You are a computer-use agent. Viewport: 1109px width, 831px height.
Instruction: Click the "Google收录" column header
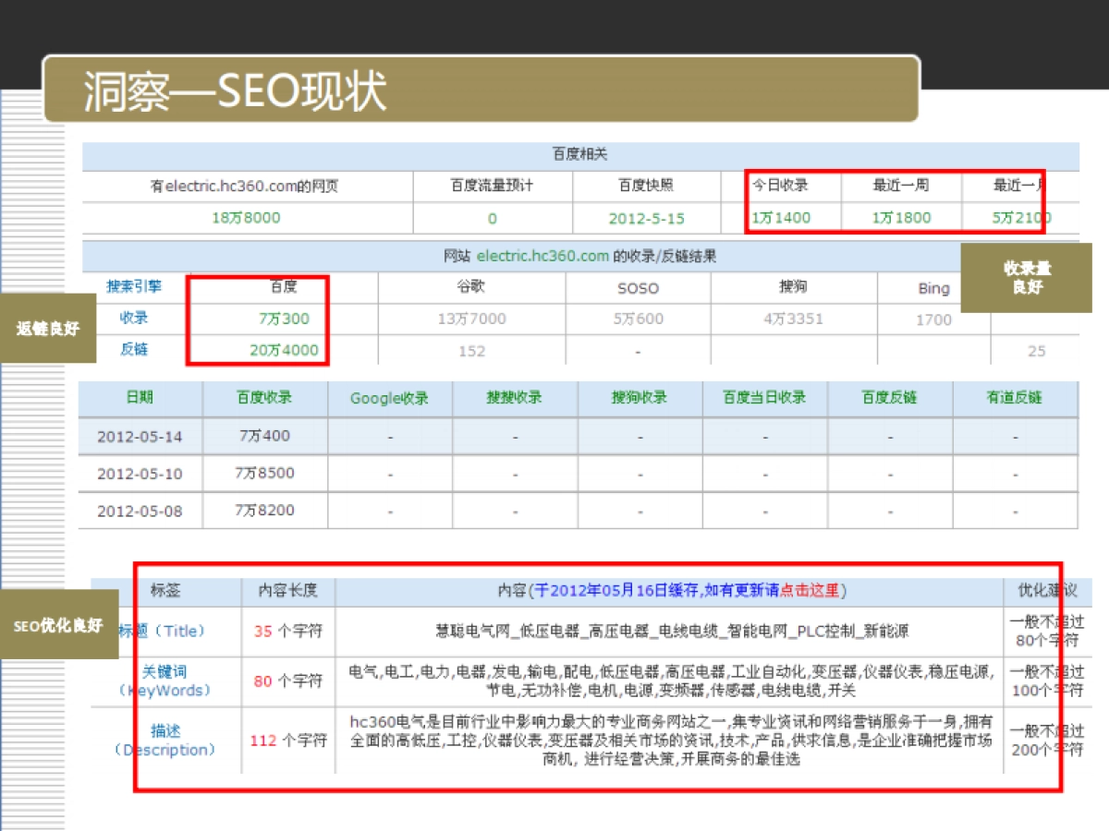coord(389,398)
